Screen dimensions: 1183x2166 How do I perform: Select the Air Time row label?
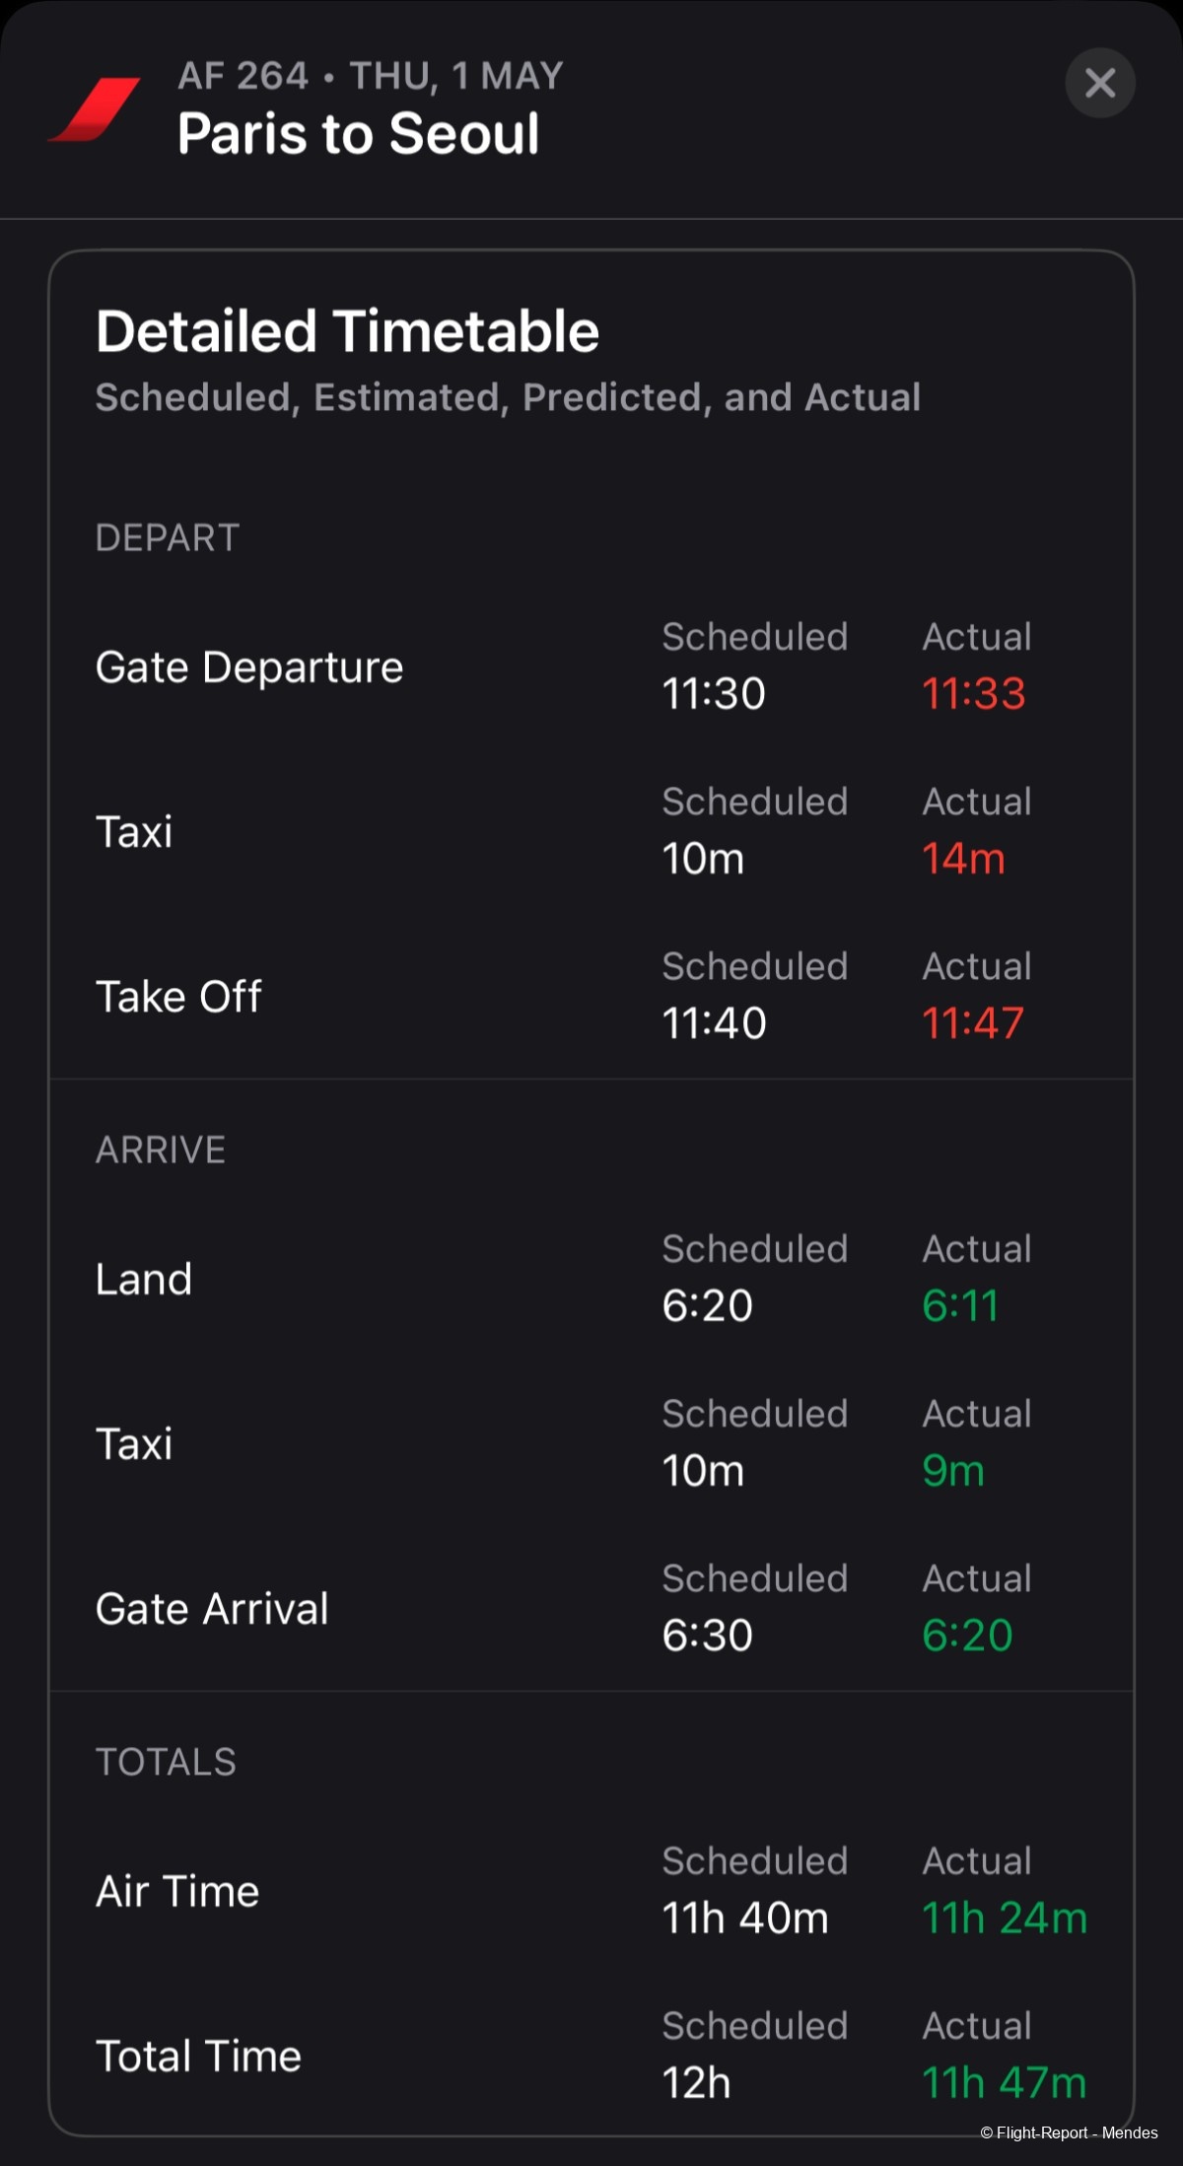click(x=177, y=1892)
